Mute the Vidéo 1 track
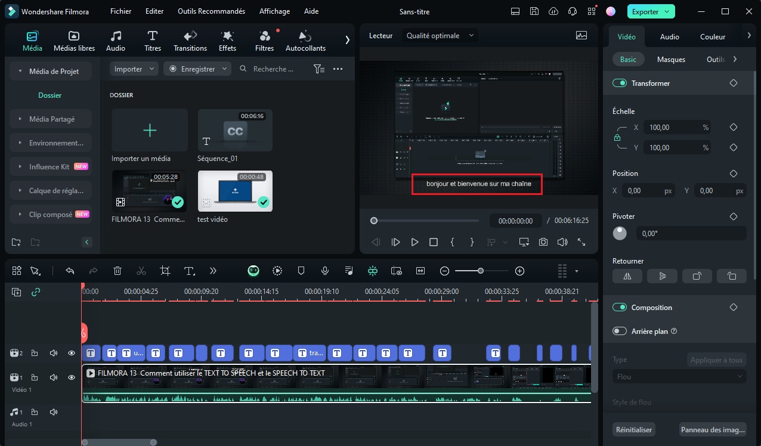761x446 pixels. tap(54, 377)
